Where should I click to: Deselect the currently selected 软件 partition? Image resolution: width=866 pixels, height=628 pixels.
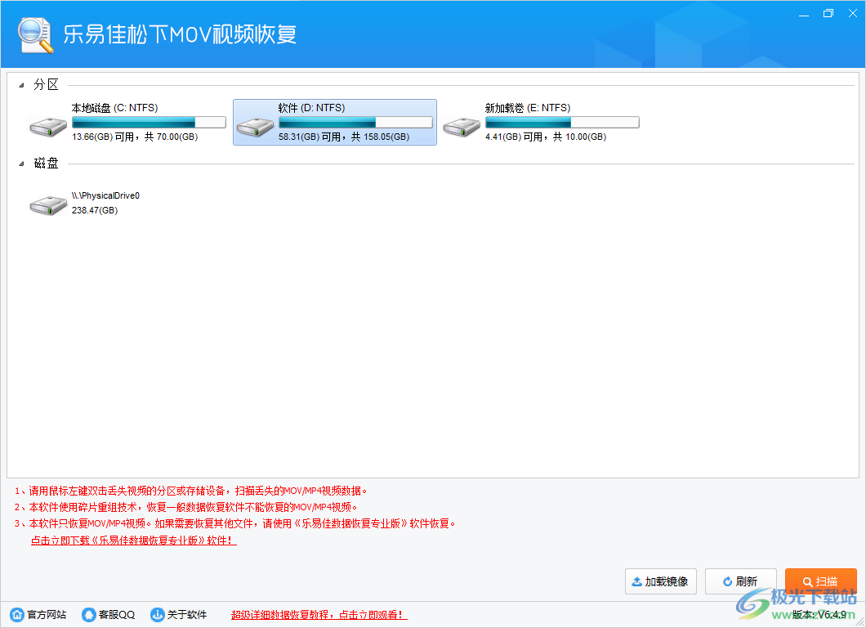335,121
